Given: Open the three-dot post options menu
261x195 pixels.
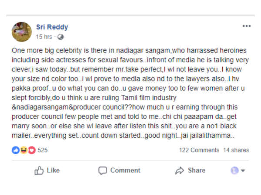Looking at the screenshot, I should 247,26.
